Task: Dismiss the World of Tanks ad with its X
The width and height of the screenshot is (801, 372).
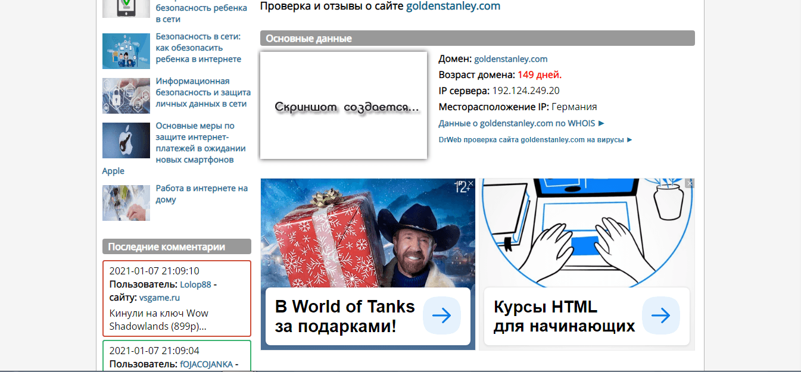Action: coord(470,183)
